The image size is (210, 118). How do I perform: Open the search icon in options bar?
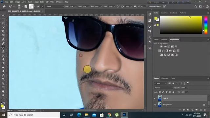(x=196, y=7)
